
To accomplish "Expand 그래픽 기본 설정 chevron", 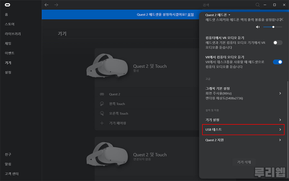I will pyautogui.click(x=280, y=93).
